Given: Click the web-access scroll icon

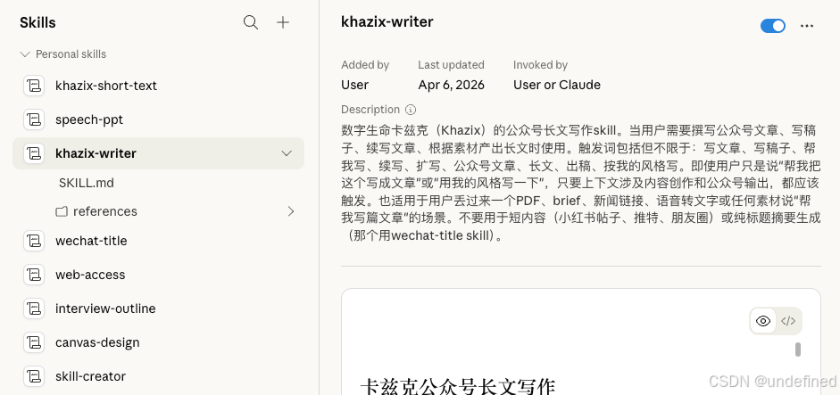Looking at the screenshot, I should (x=34, y=275).
